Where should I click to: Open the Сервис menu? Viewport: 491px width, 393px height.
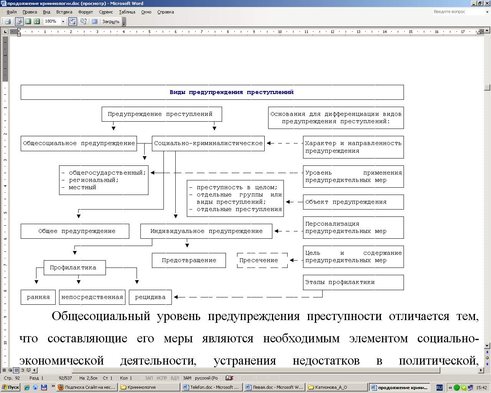[x=106, y=12]
